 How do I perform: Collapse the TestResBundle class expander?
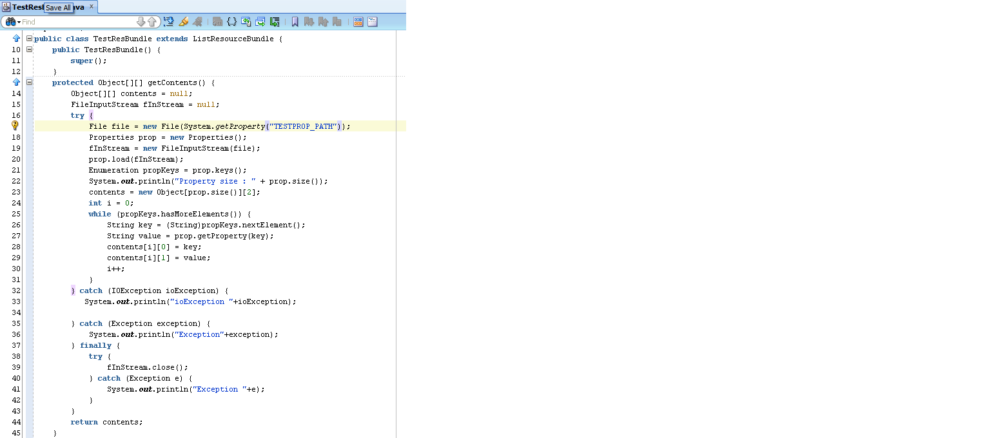coord(28,38)
